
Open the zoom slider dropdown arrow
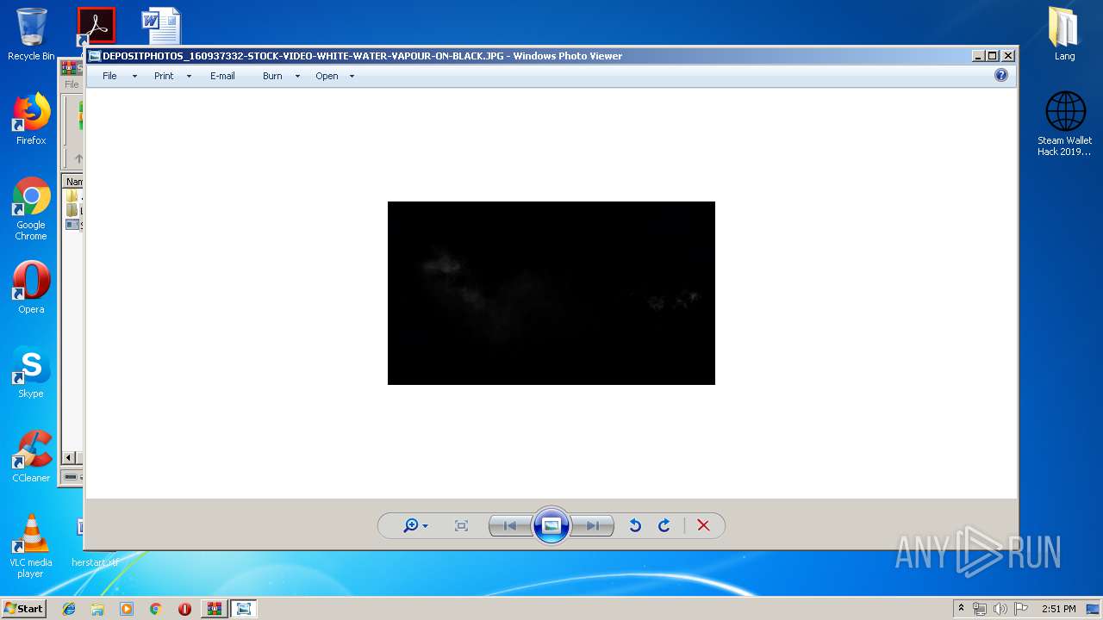coord(425,526)
